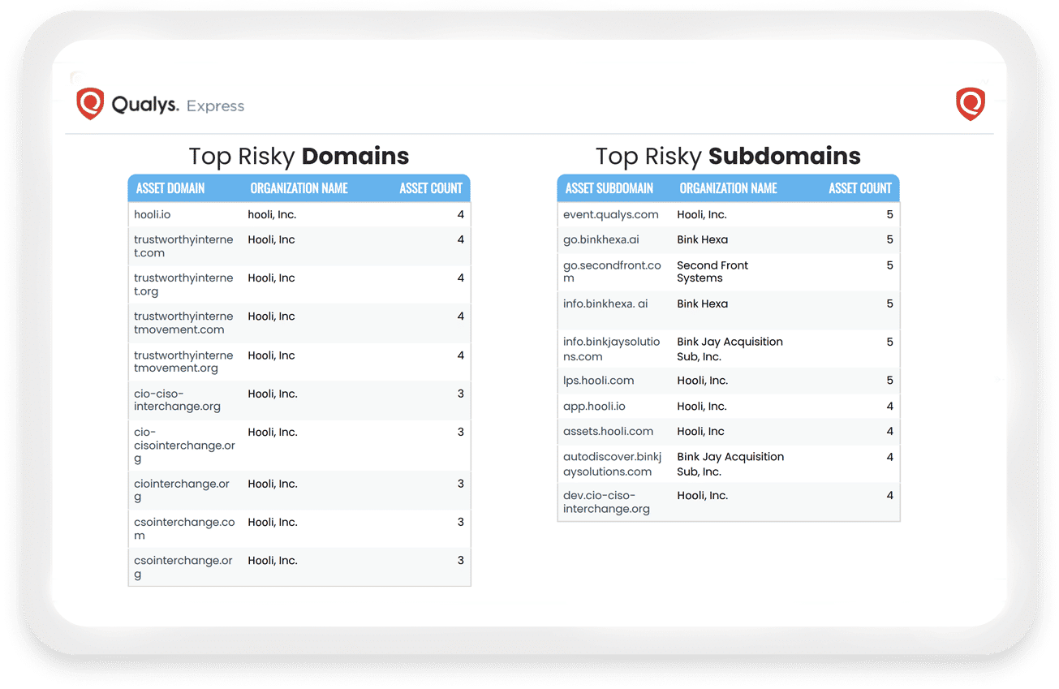
Task: Click organization name in trustworthyinternet.com row
Action: coord(272,240)
